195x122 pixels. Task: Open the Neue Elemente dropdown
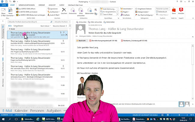point(10,12)
